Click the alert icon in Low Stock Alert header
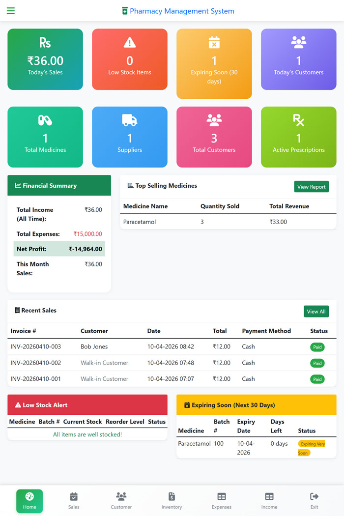 click(x=18, y=405)
